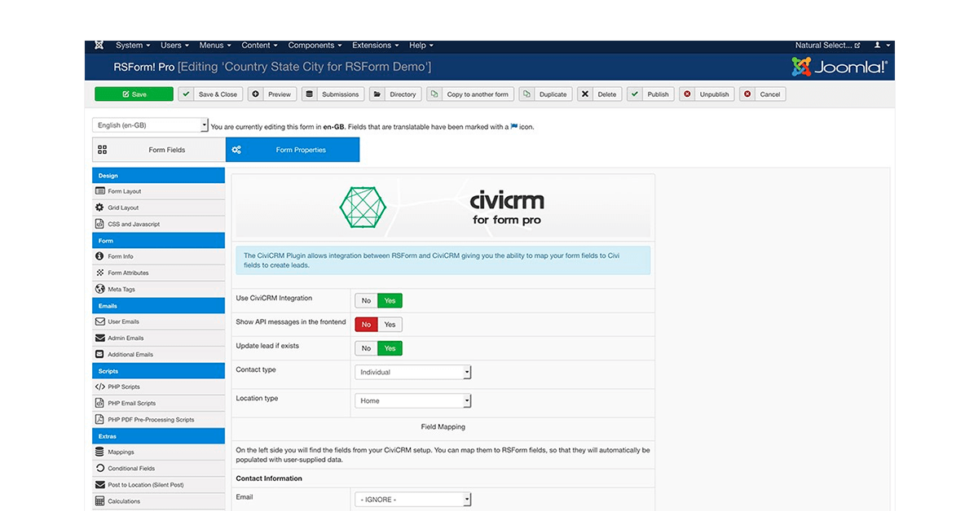
Task: Click the Joomla! brand logo in header
Action: 839,67
